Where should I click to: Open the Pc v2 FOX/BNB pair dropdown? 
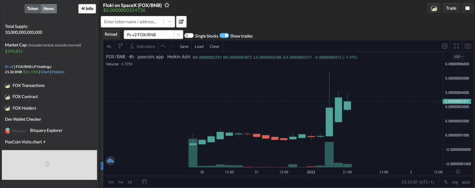tap(153, 34)
